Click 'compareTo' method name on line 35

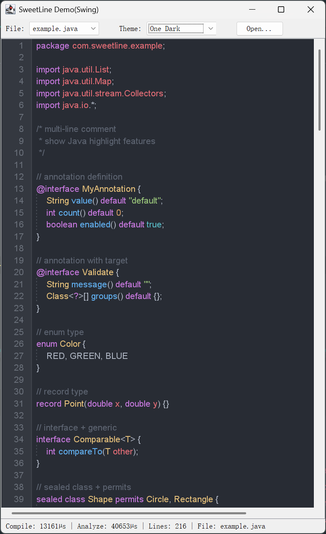click(x=80, y=451)
